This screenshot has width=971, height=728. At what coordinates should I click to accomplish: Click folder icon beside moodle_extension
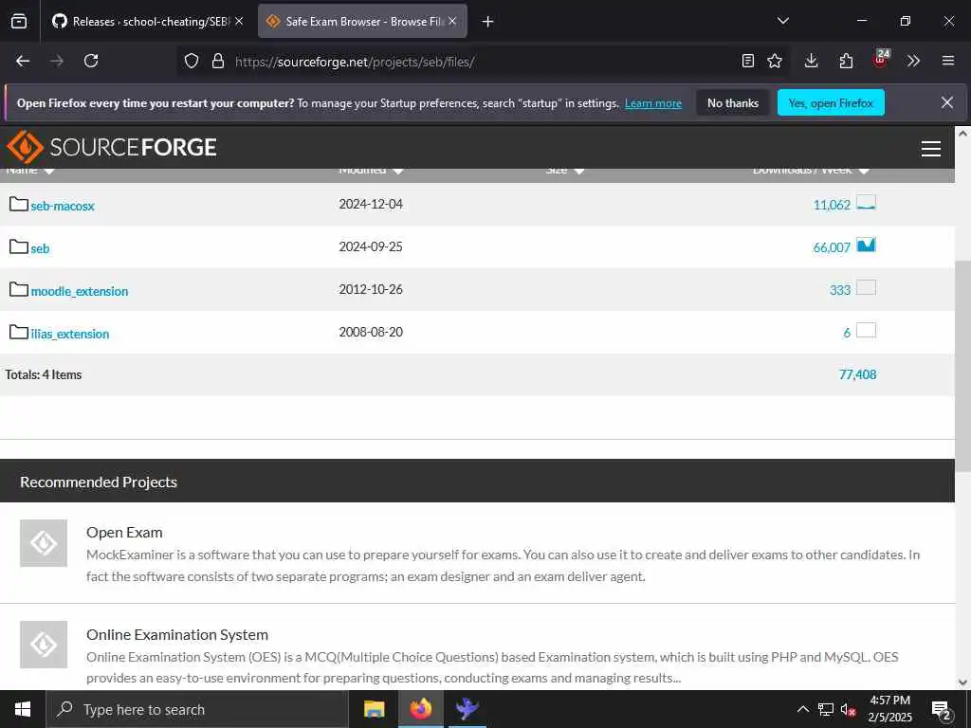(19, 289)
